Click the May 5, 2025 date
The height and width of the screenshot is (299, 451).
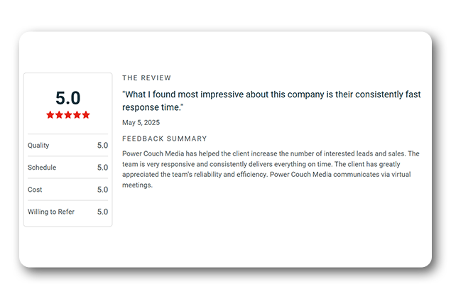(141, 123)
